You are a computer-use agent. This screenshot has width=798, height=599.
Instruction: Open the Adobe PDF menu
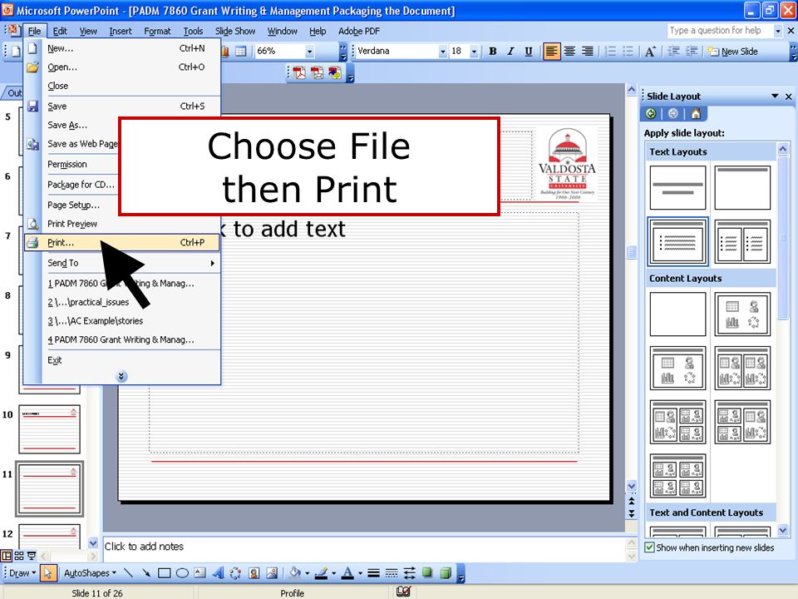(x=359, y=31)
